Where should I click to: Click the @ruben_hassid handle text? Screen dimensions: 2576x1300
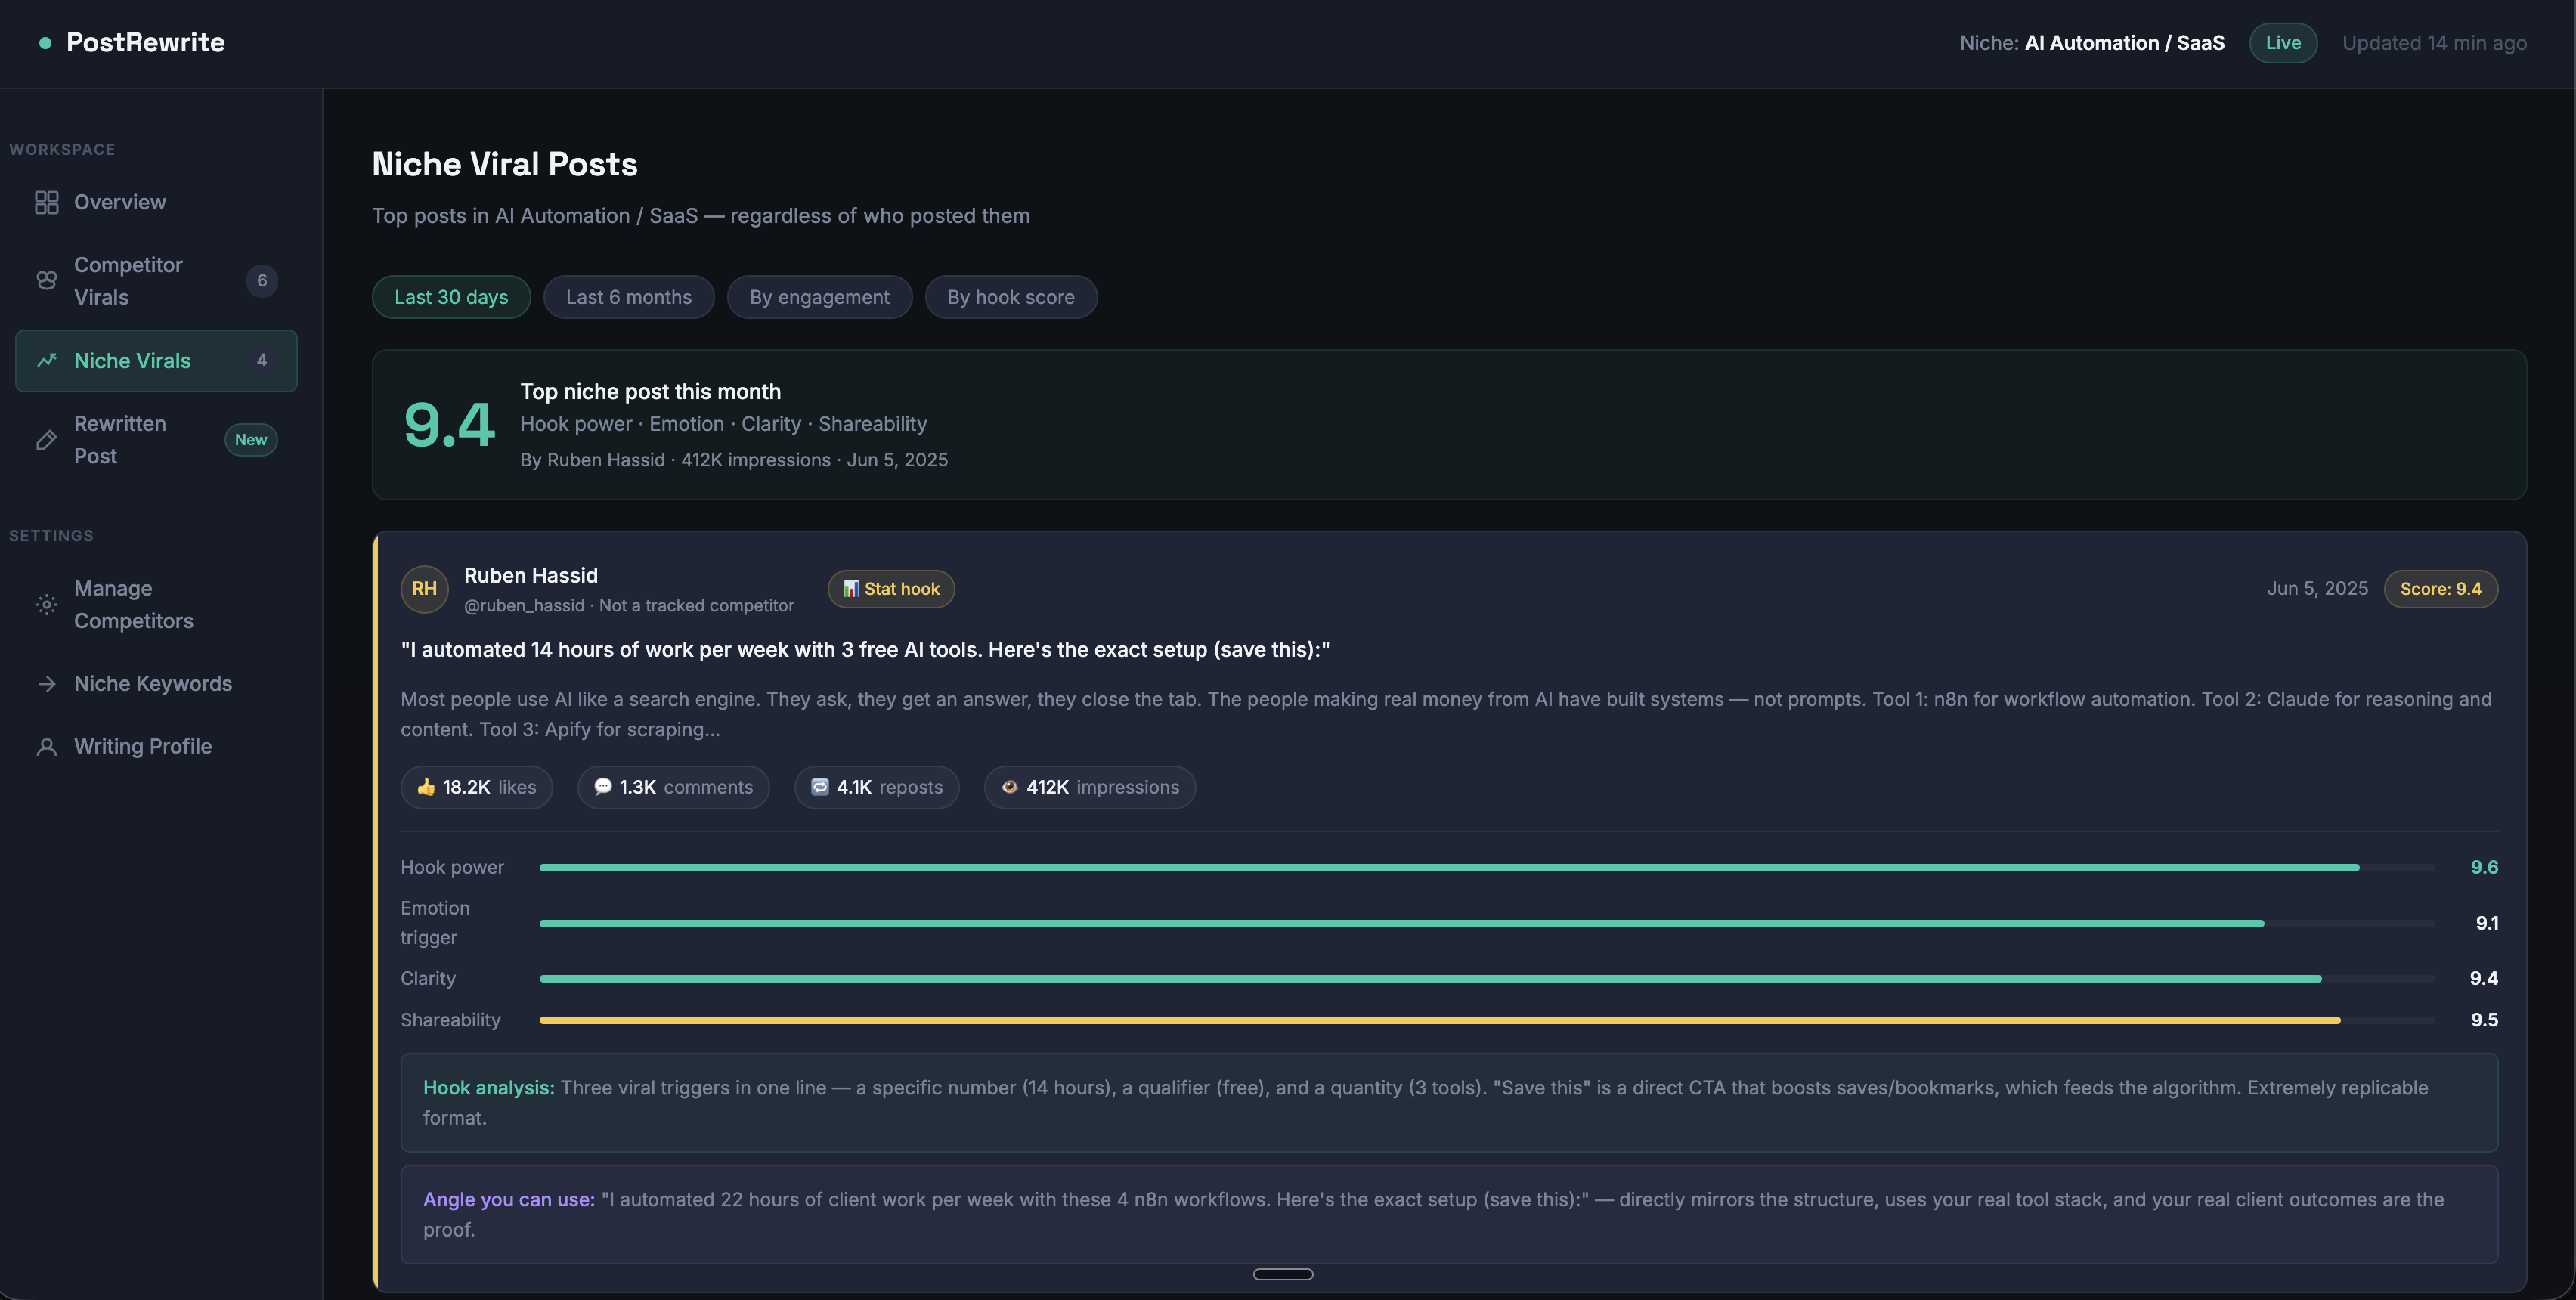tap(524, 606)
